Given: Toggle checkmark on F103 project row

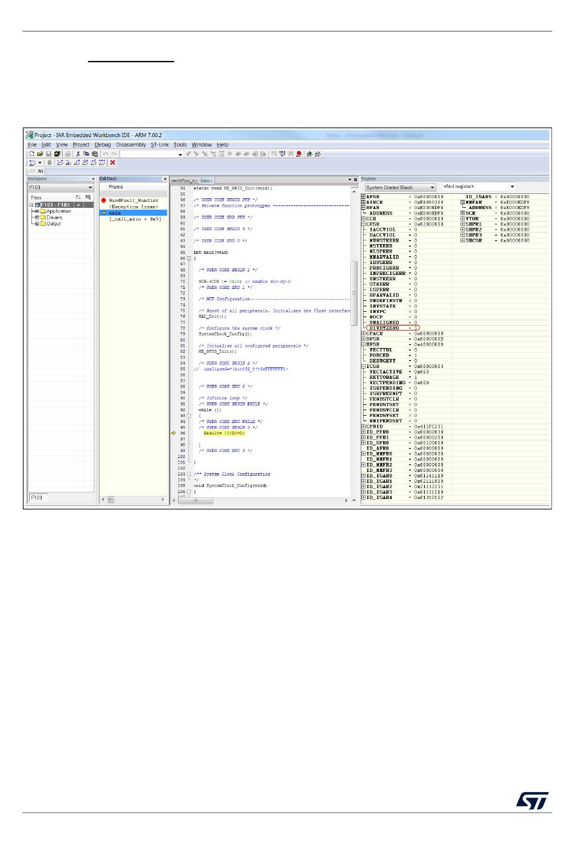Looking at the screenshot, I should 79,205.
